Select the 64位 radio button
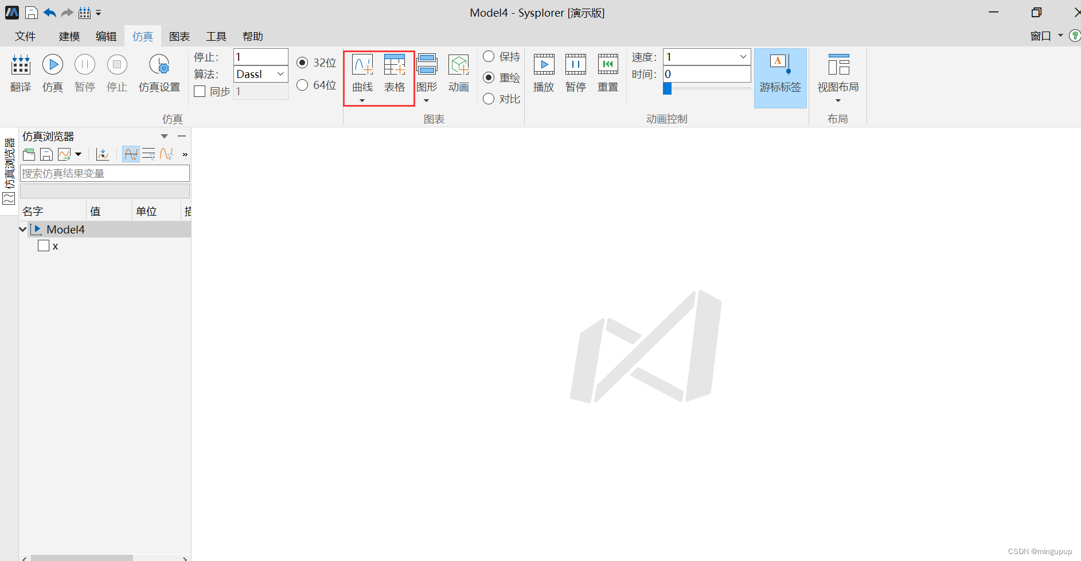Viewport: 1081px width, 561px height. click(x=302, y=85)
